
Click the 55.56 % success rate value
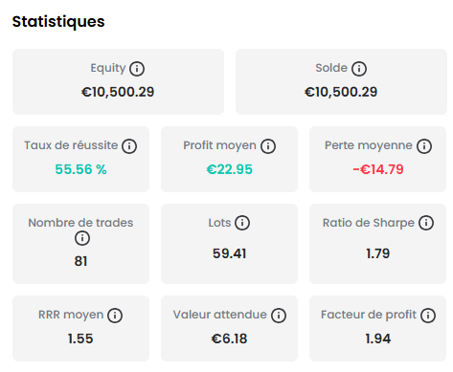click(80, 169)
